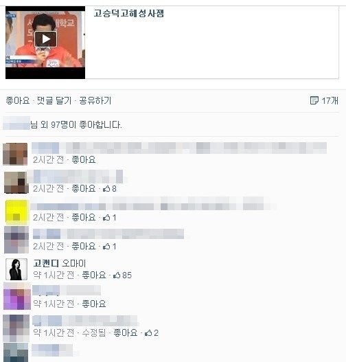The image size is (346, 362).
Task: Click 공유하기 to share the post
Action: (x=95, y=101)
